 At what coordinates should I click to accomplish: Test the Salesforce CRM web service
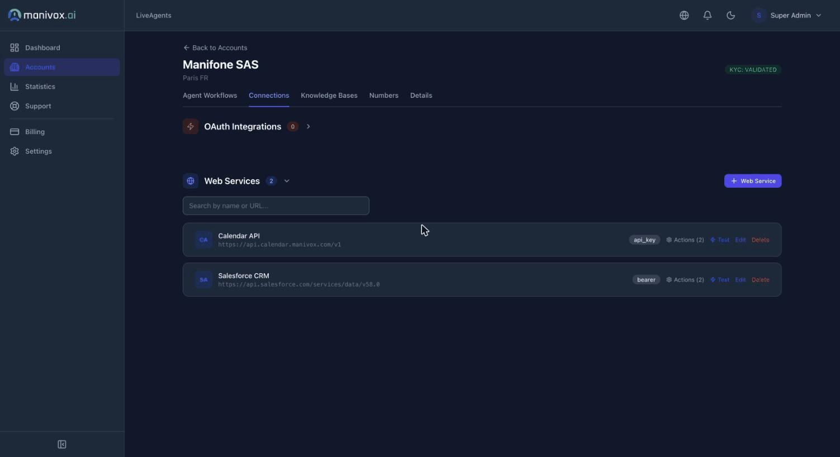click(720, 280)
